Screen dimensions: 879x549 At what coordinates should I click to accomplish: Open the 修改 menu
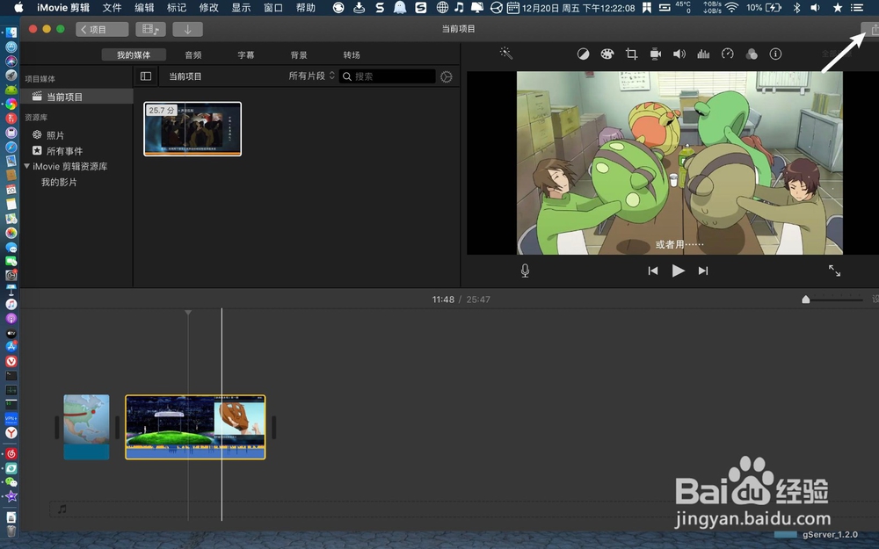[x=208, y=8]
